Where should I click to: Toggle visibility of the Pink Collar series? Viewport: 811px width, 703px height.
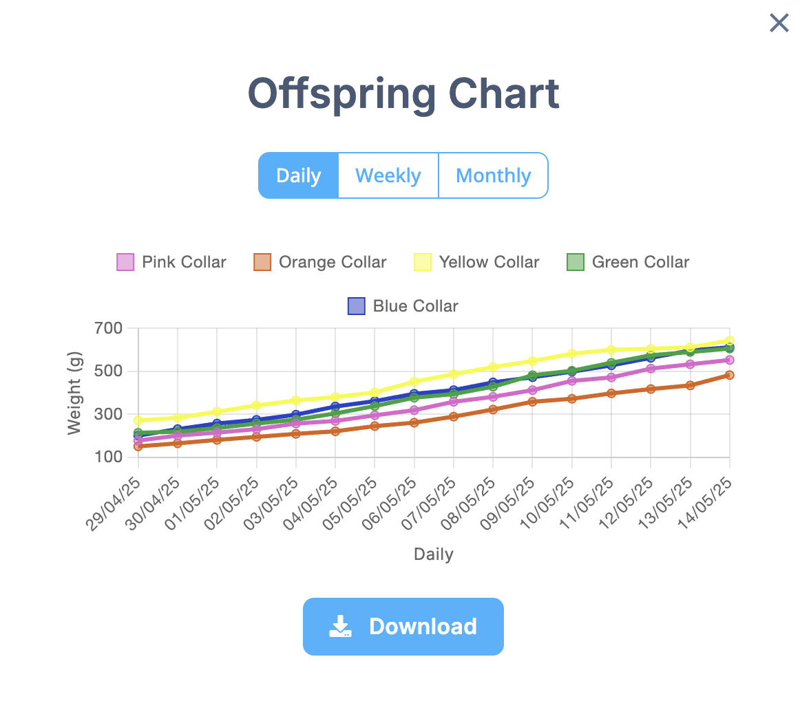pos(171,262)
